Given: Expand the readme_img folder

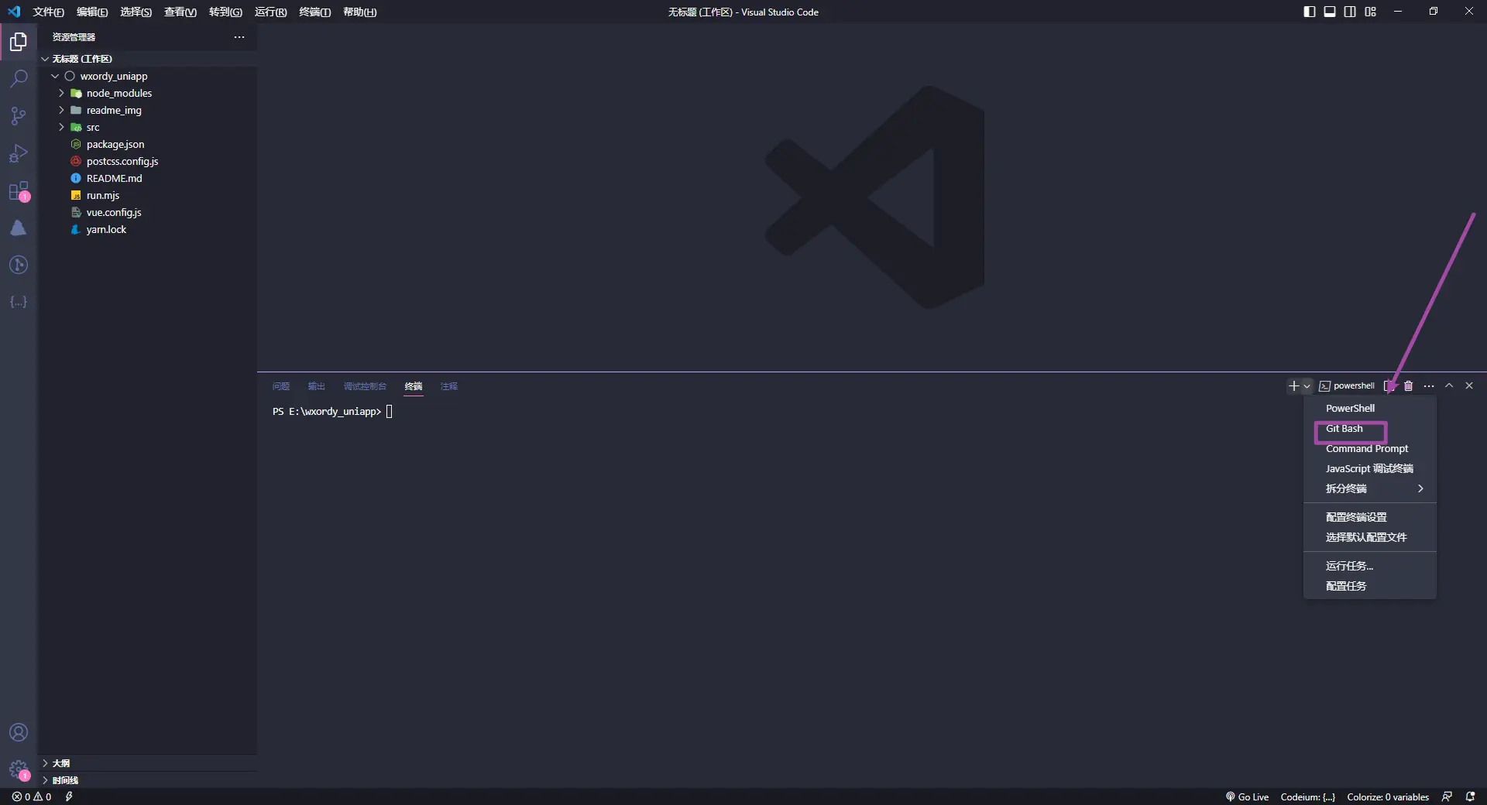Looking at the screenshot, I should point(147,110).
